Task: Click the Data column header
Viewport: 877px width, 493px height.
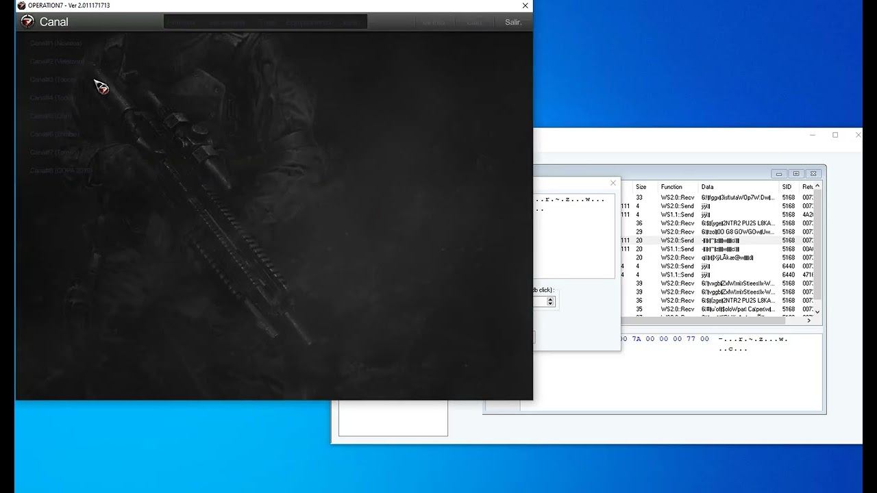Action: pyautogui.click(x=739, y=187)
